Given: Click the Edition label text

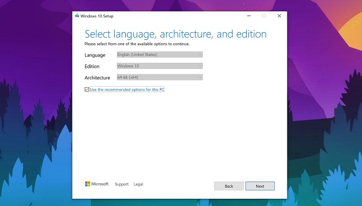Looking at the screenshot, I should pyautogui.click(x=92, y=66).
